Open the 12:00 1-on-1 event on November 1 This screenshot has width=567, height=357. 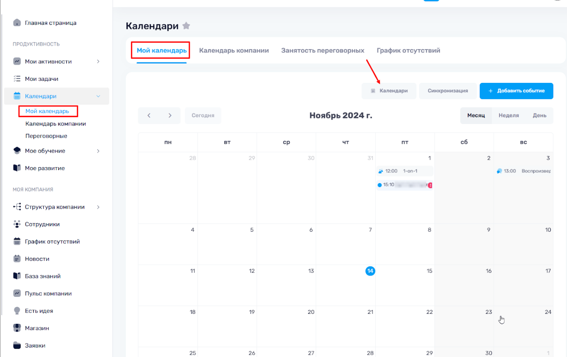pyautogui.click(x=404, y=171)
